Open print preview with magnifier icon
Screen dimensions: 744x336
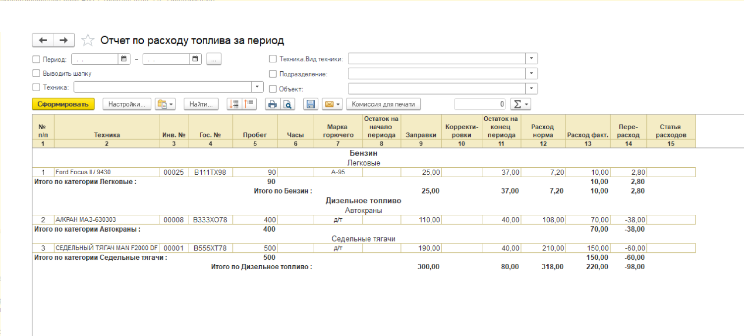[x=287, y=104]
